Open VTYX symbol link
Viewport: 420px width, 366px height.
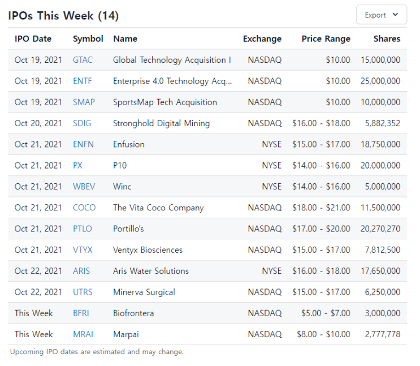(83, 250)
